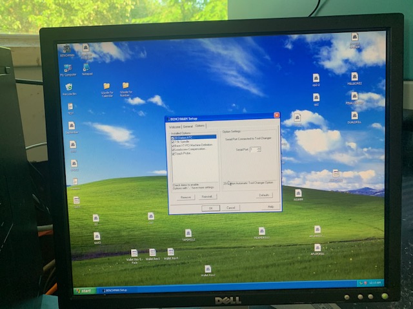Click the Remove button
The image size is (413, 309).
pyautogui.click(x=186, y=197)
